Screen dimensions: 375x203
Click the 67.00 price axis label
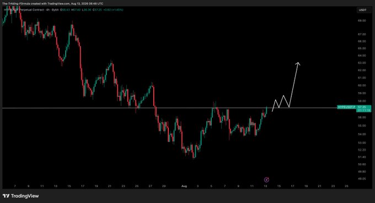[x=362, y=34]
